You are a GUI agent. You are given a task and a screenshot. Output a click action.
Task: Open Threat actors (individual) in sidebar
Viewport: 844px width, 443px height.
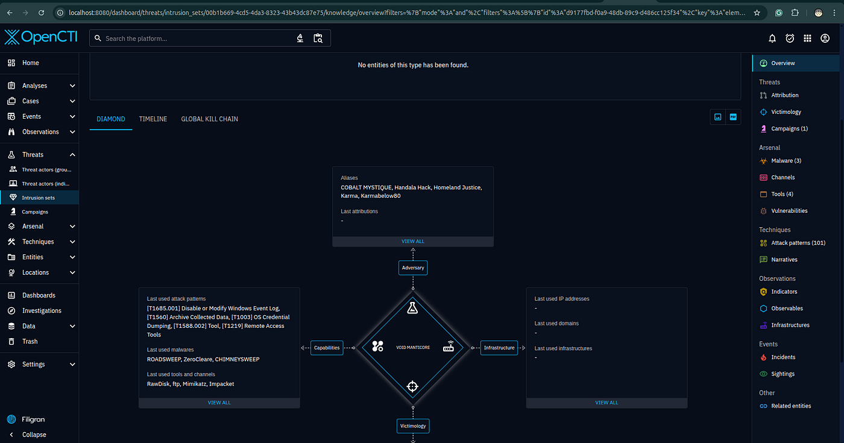[x=39, y=184]
